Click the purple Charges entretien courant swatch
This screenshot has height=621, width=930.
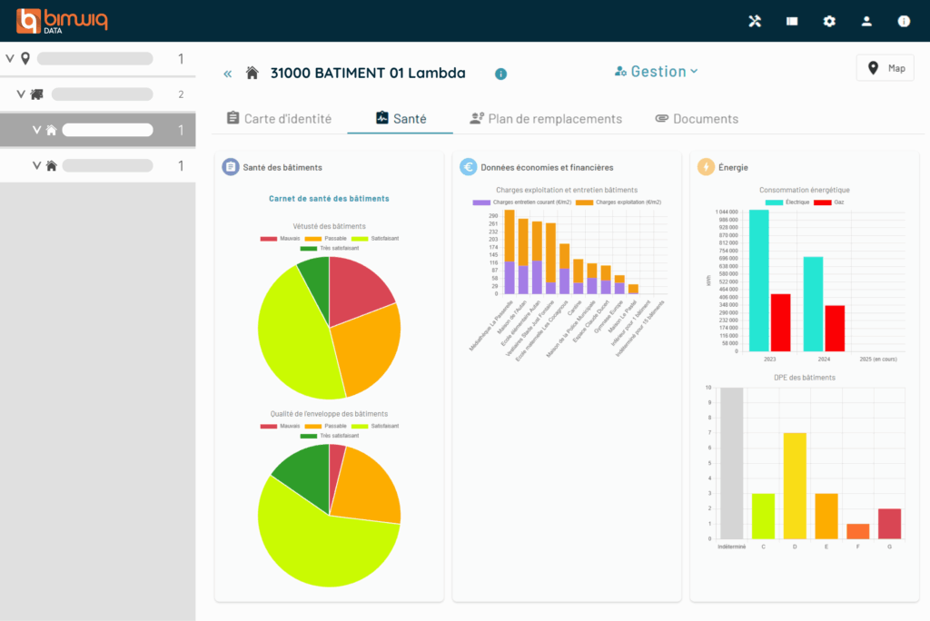481,202
